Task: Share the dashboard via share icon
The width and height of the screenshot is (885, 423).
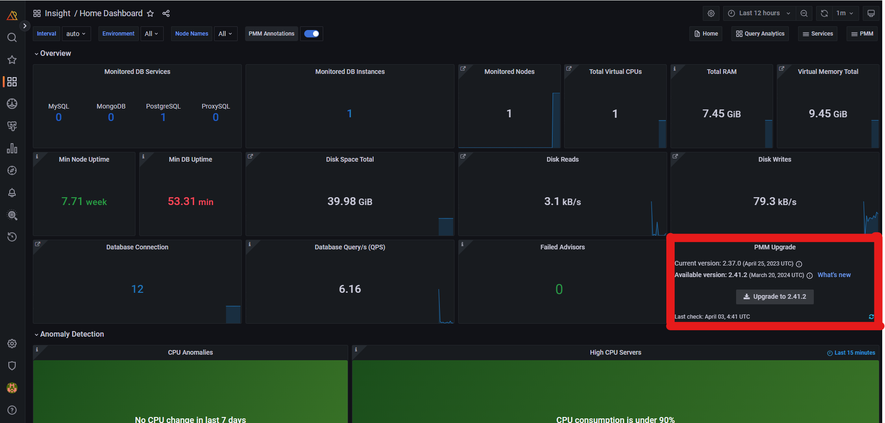Action: [x=166, y=13]
